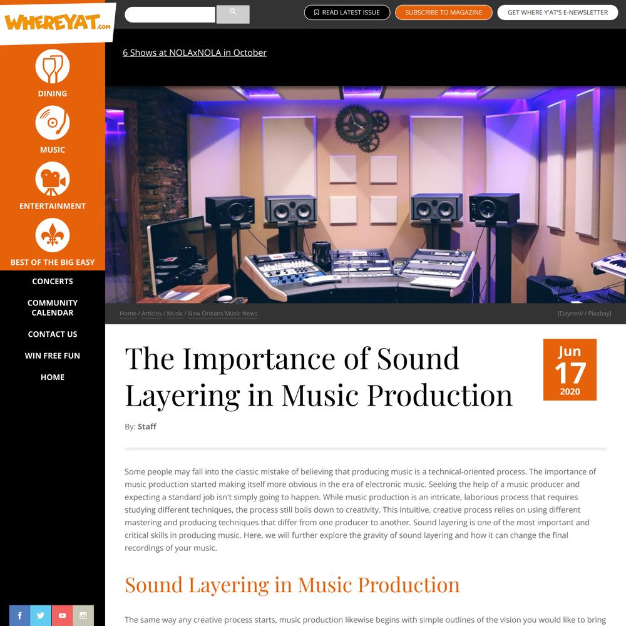626x626 pixels.
Task: Select Concerts in the sidebar menu
Action: coord(53,282)
